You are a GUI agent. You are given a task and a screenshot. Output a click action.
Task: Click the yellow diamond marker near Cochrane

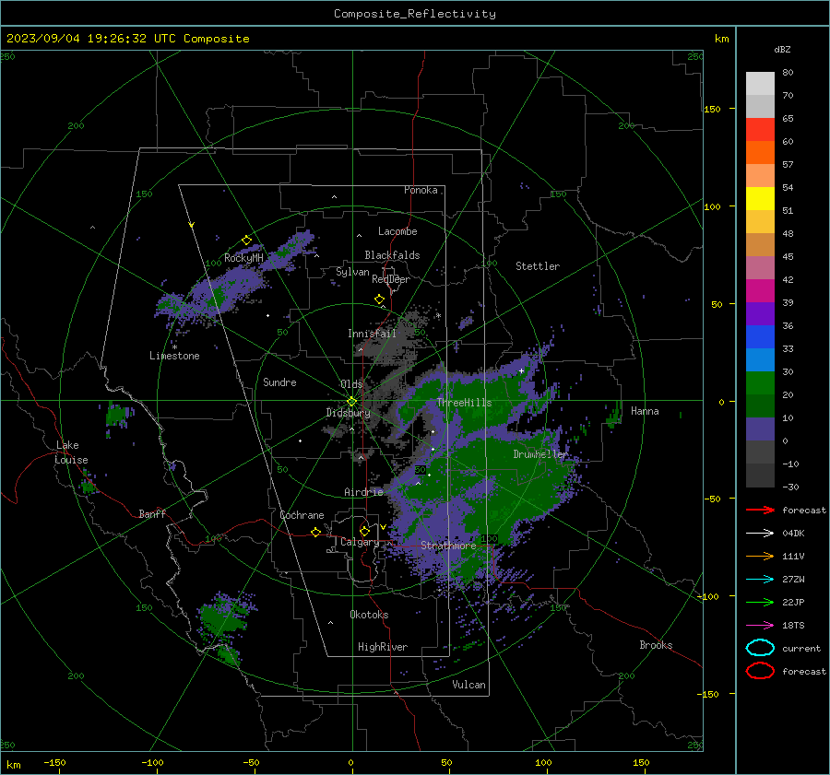click(316, 532)
